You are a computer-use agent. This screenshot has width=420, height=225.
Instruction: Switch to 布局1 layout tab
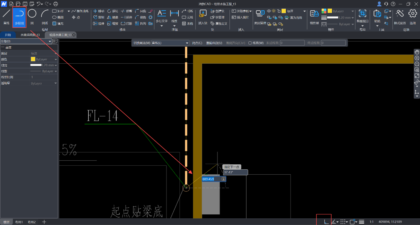pos(19,222)
